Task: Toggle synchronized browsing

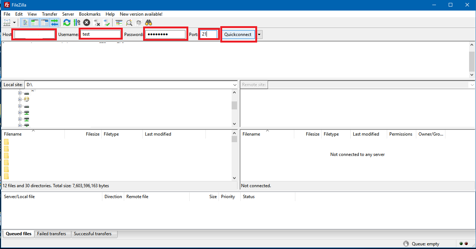Action: tap(138, 23)
